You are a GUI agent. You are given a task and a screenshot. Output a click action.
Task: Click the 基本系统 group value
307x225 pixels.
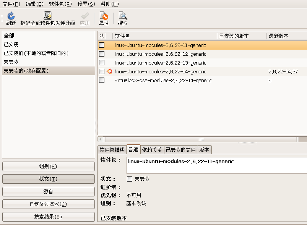136,204
